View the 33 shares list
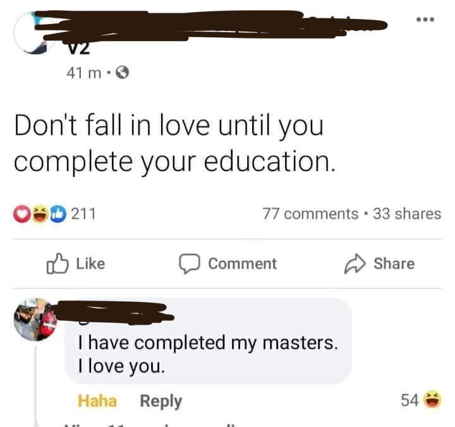The width and height of the screenshot is (455, 427). [x=407, y=214]
